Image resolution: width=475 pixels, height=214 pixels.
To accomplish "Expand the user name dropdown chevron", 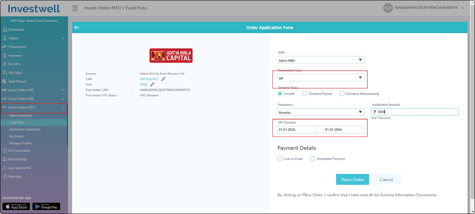I will tap(462, 8).
